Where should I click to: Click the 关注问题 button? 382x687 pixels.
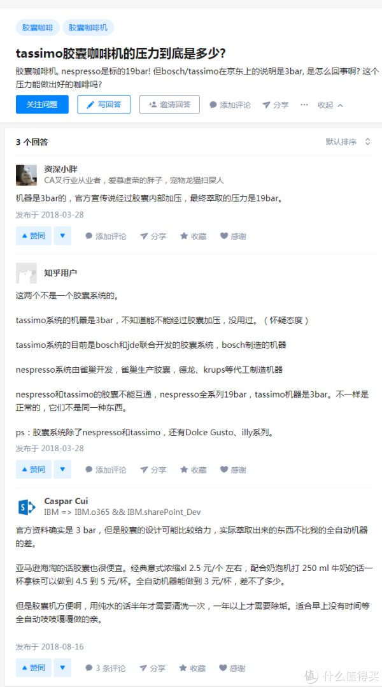[x=42, y=105]
